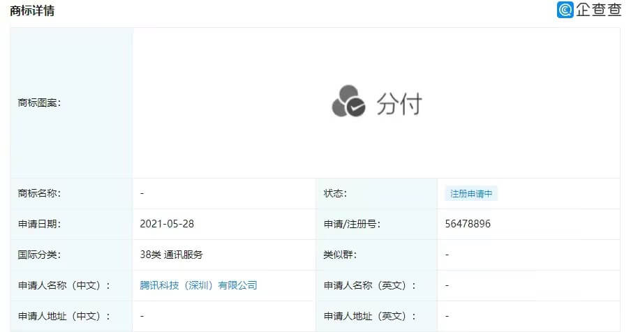Select application date 2021-05-28
This screenshot has width=631, height=332.
coord(167,224)
